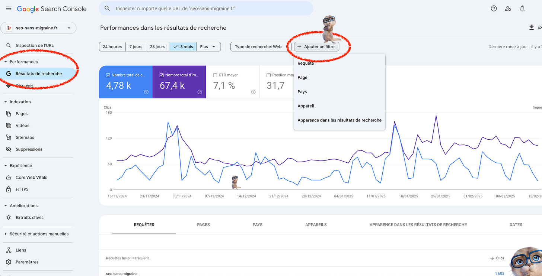The width and height of the screenshot is (542, 276).
Task: Uncheck the Nombre total d'impressions checkbox
Action: click(162, 75)
